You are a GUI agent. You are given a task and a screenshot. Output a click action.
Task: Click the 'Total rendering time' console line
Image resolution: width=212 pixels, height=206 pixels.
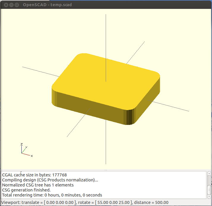click(x=52, y=195)
